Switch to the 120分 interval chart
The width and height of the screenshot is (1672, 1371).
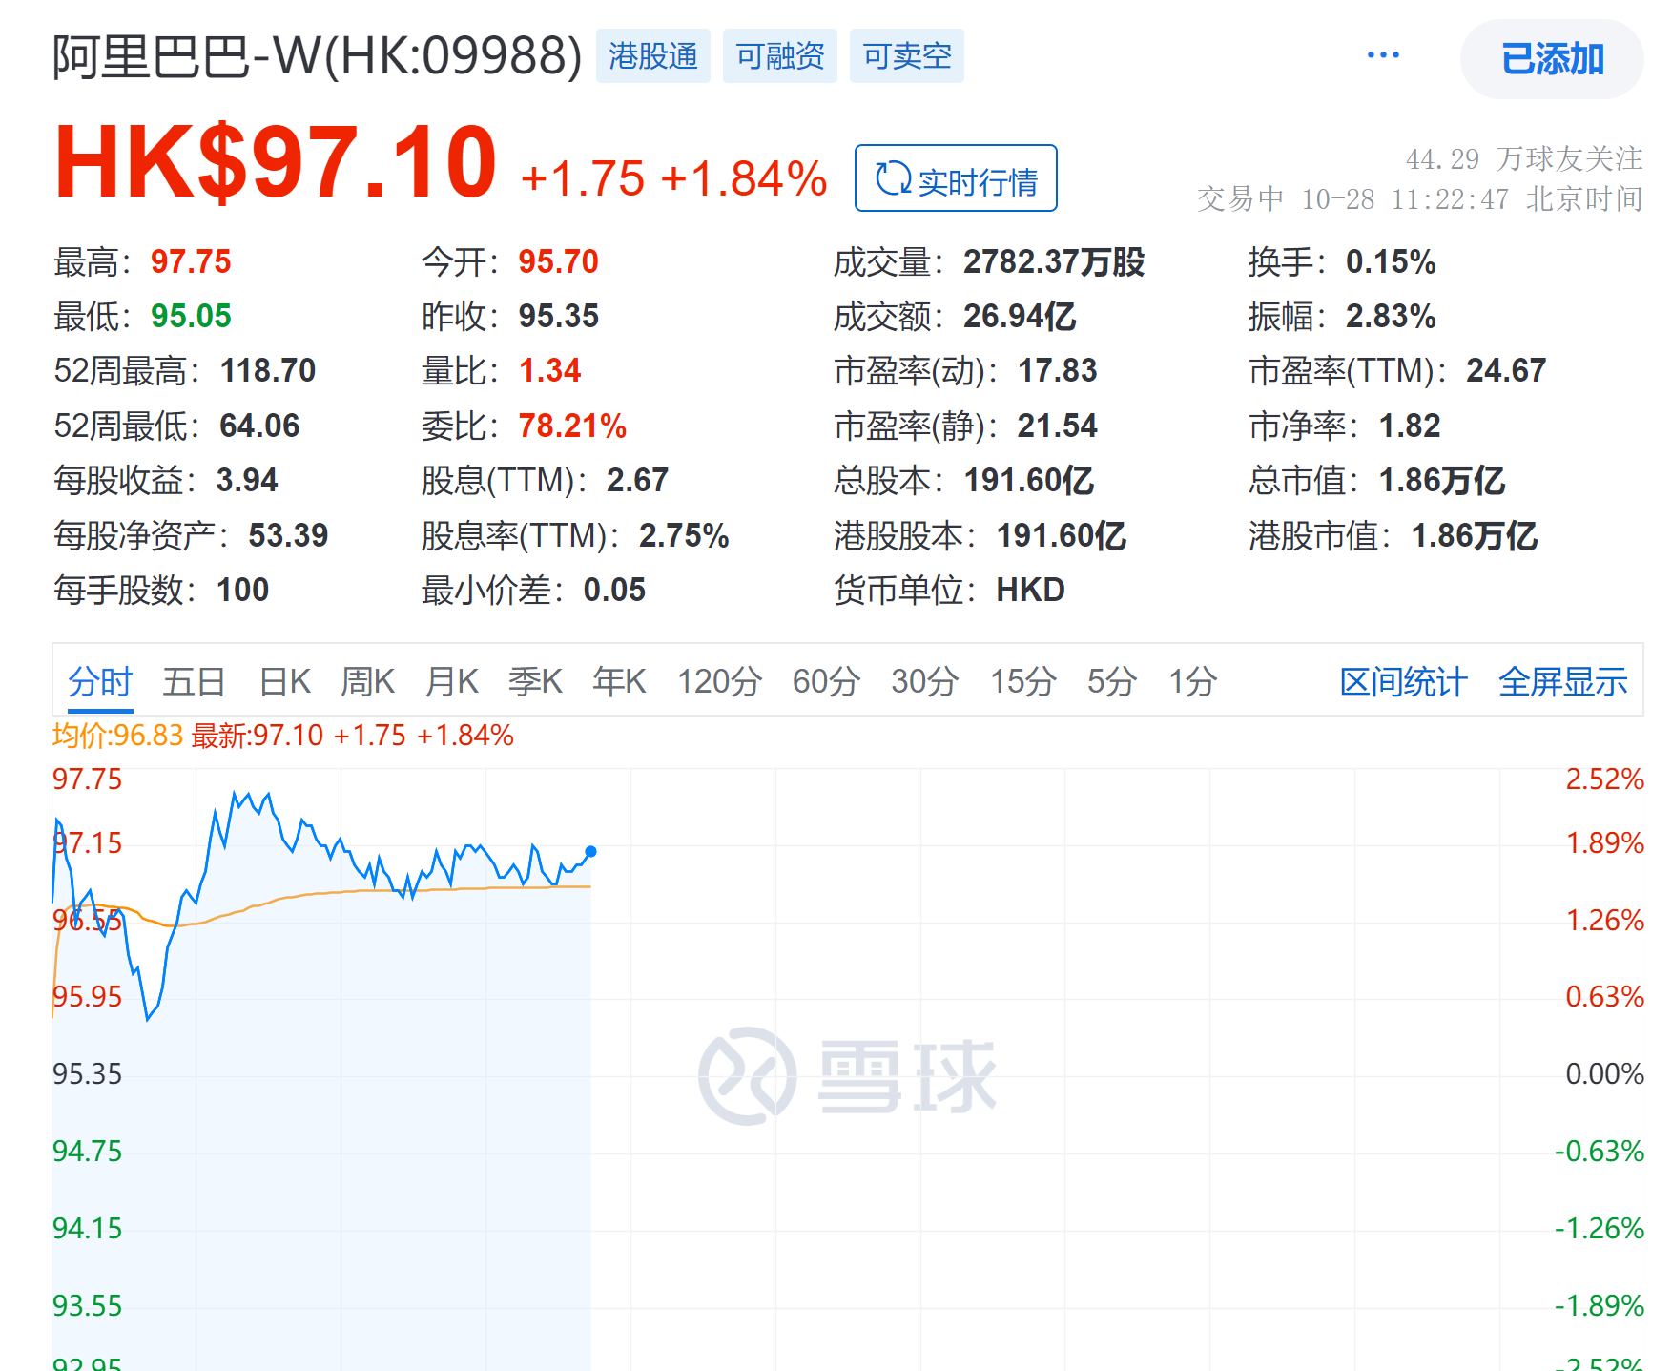719,680
